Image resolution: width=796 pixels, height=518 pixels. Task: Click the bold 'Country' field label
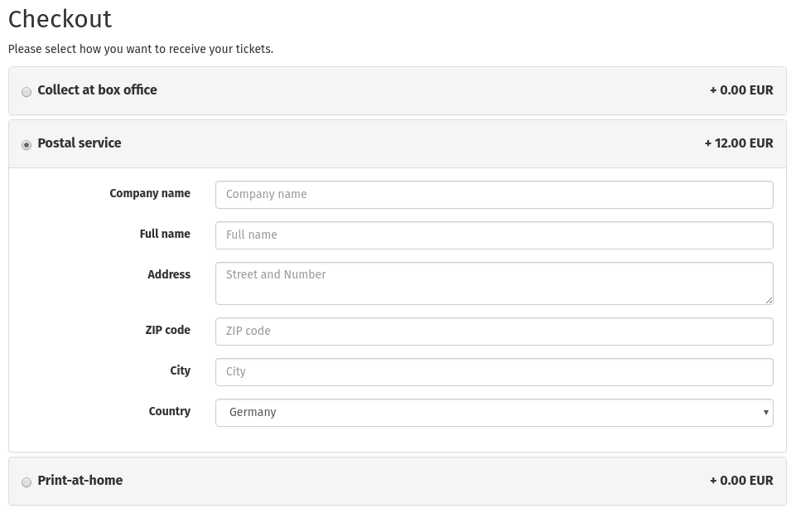click(x=169, y=412)
